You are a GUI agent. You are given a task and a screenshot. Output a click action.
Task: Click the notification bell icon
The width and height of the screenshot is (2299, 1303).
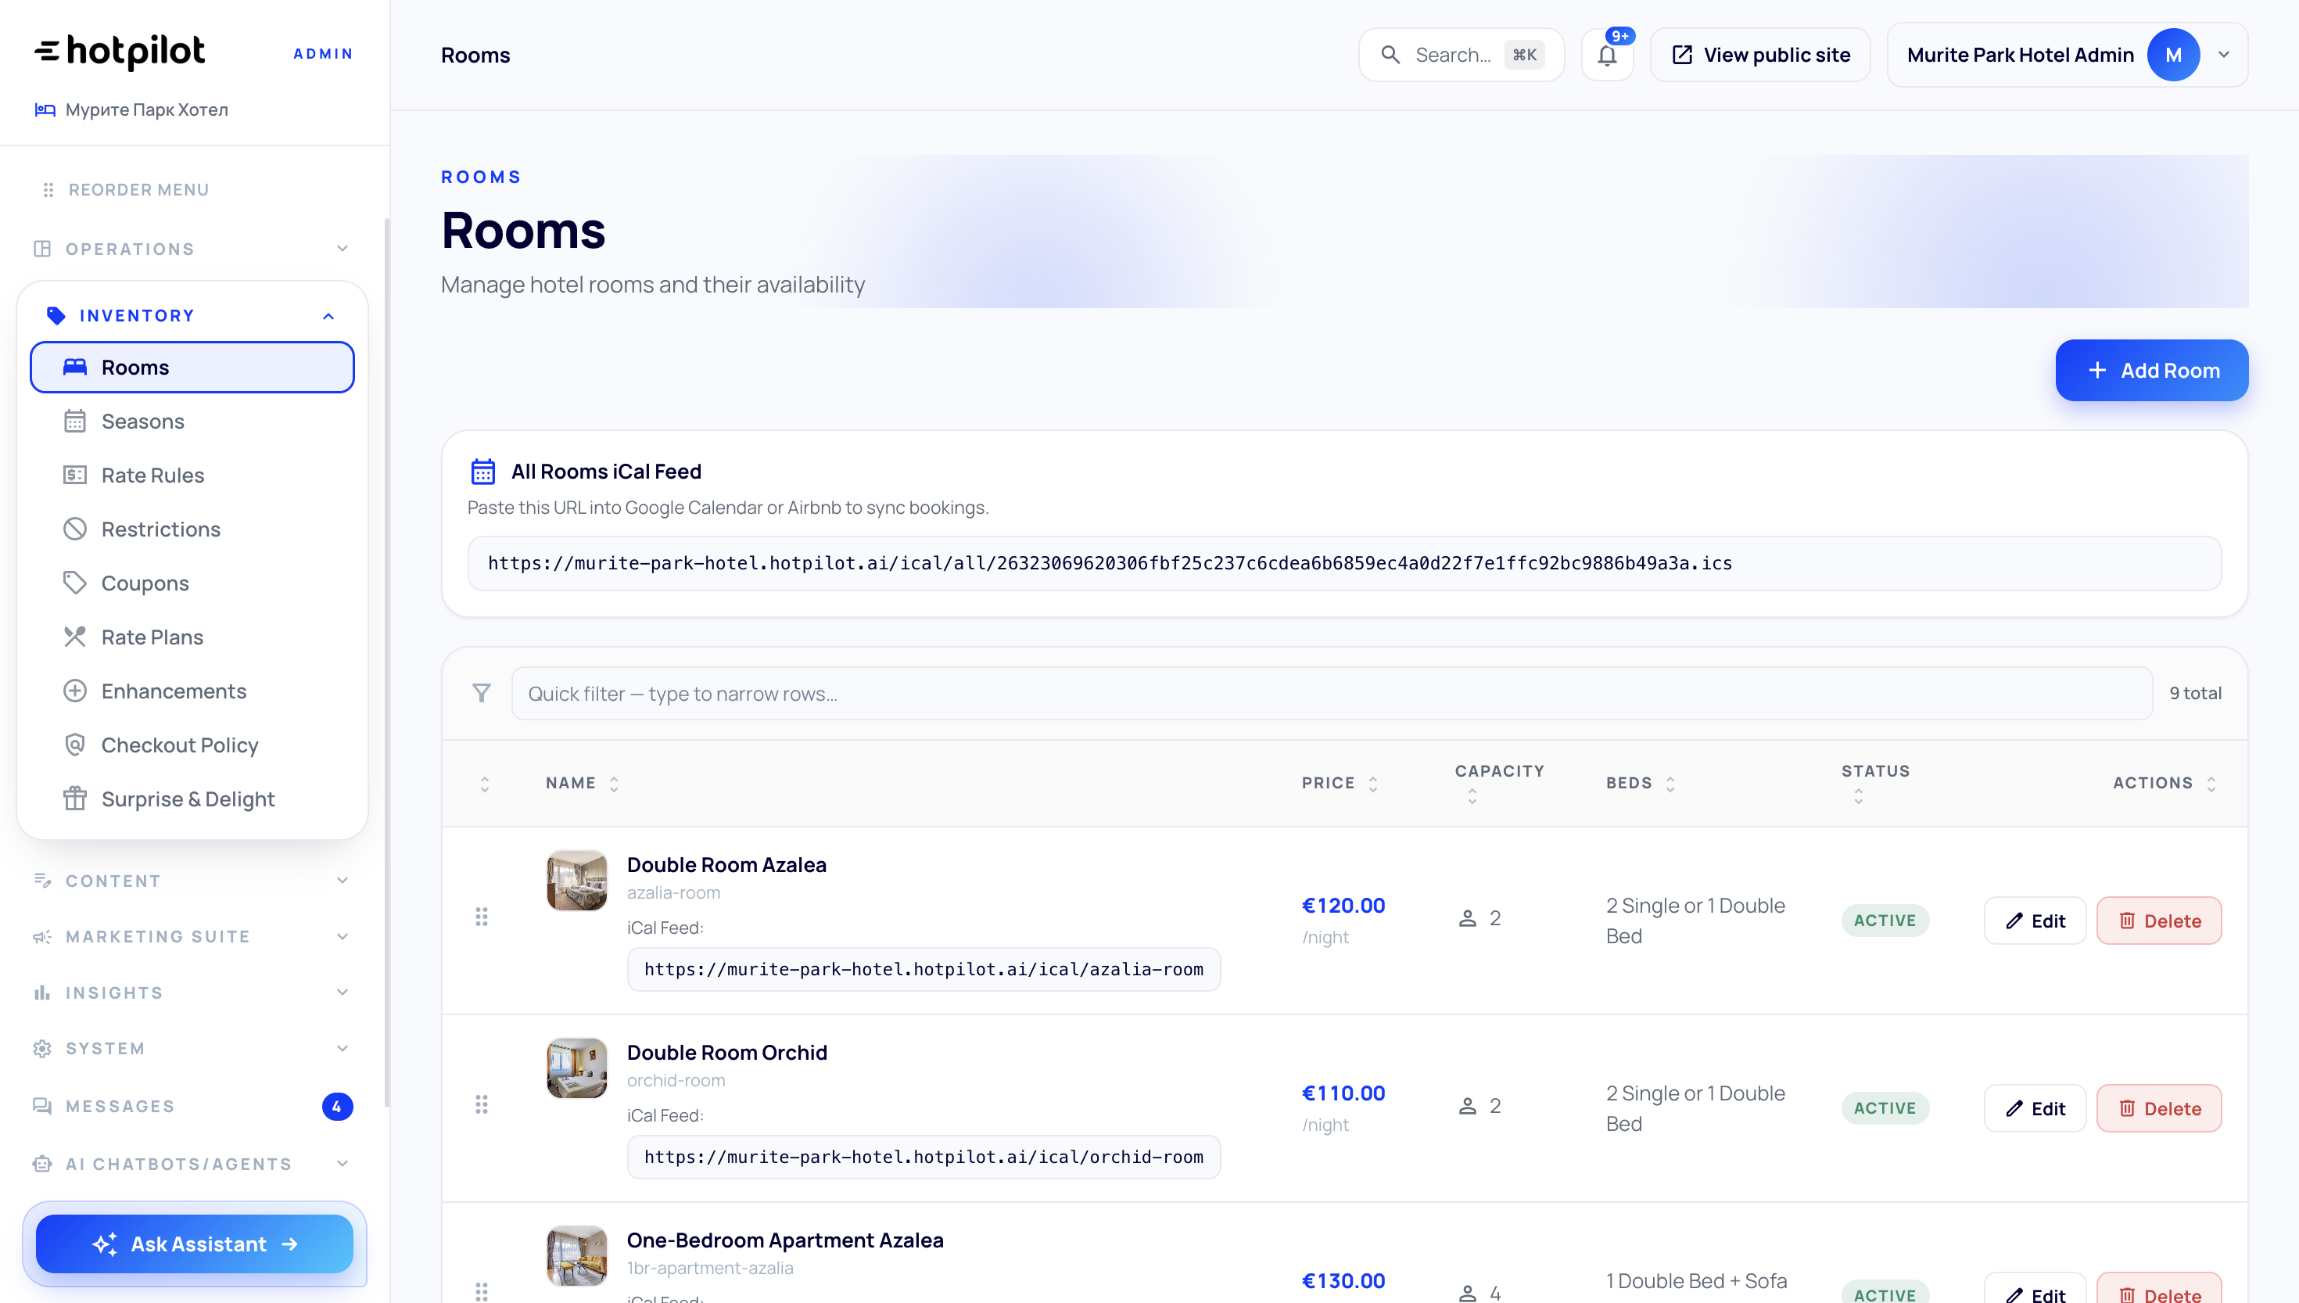click(x=1607, y=55)
